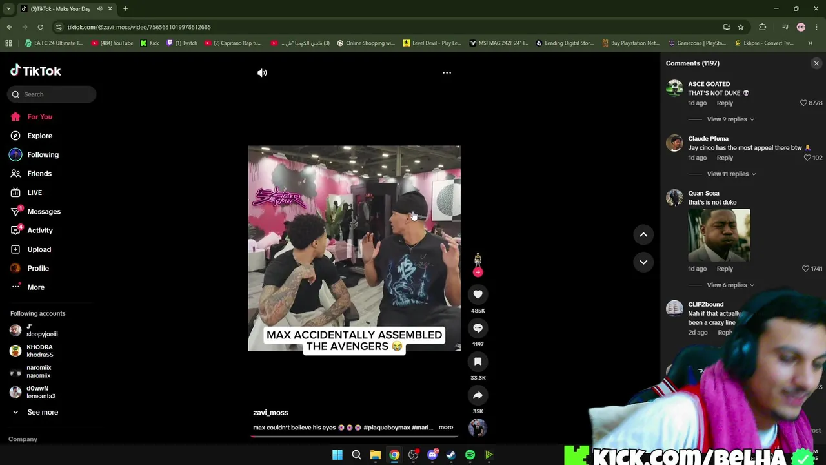Expand View 11 replies

(x=732, y=174)
